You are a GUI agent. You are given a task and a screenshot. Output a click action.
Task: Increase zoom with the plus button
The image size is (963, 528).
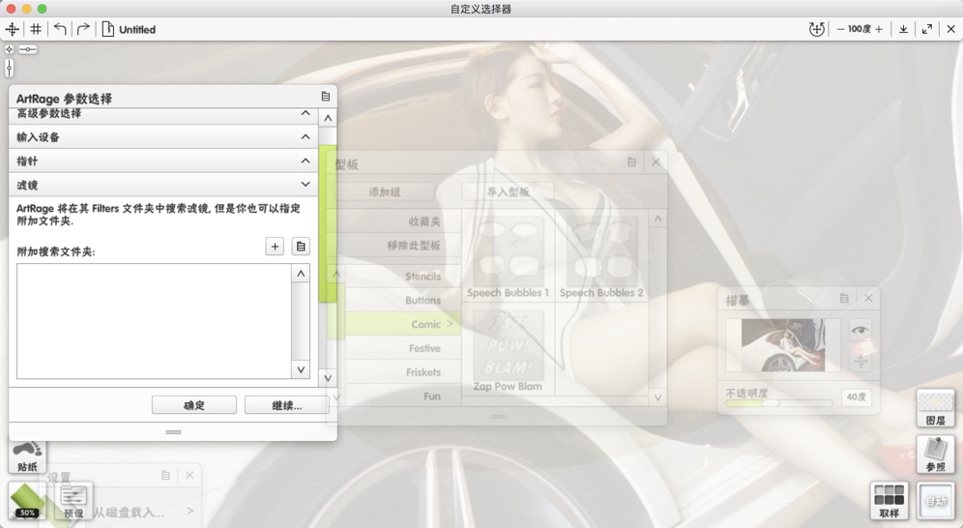tap(879, 29)
